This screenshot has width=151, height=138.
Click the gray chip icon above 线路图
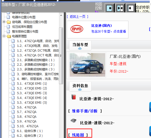73,121
